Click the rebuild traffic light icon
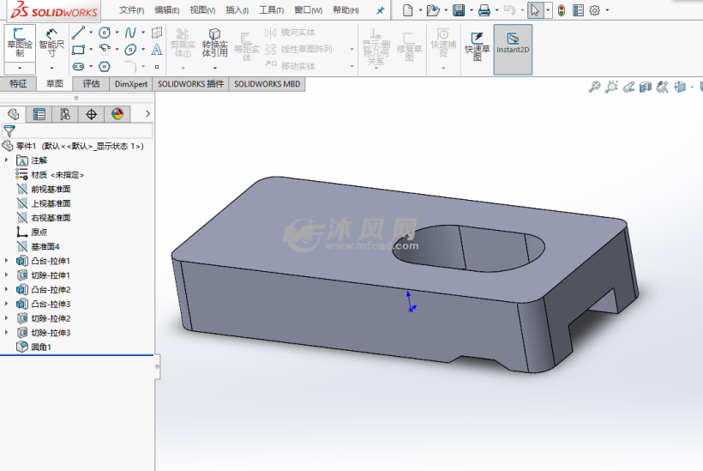This screenshot has height=471, width=703. (x=561, y=10)
